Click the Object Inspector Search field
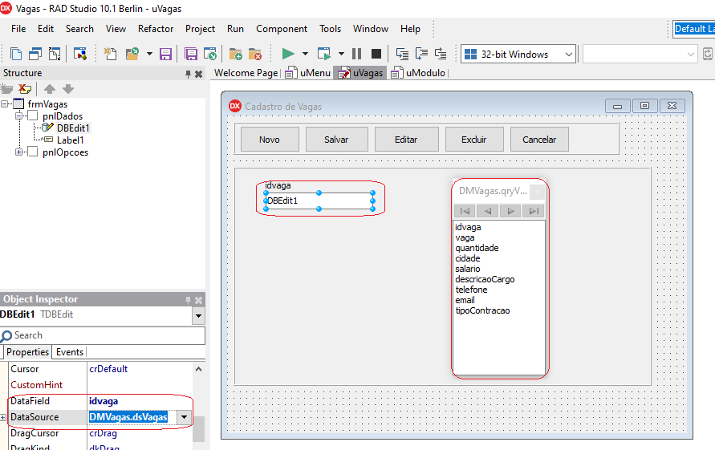This screenshot has width=715, height=450. pos(104,335)
